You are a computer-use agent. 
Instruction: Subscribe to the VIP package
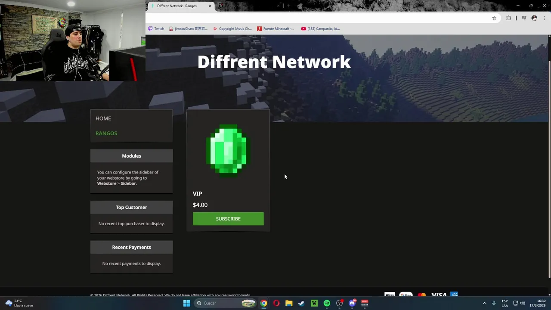point(228,219)
